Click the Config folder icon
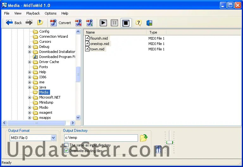Image resolution: width=243 pixels, height=167 pixels. [35, 31]
